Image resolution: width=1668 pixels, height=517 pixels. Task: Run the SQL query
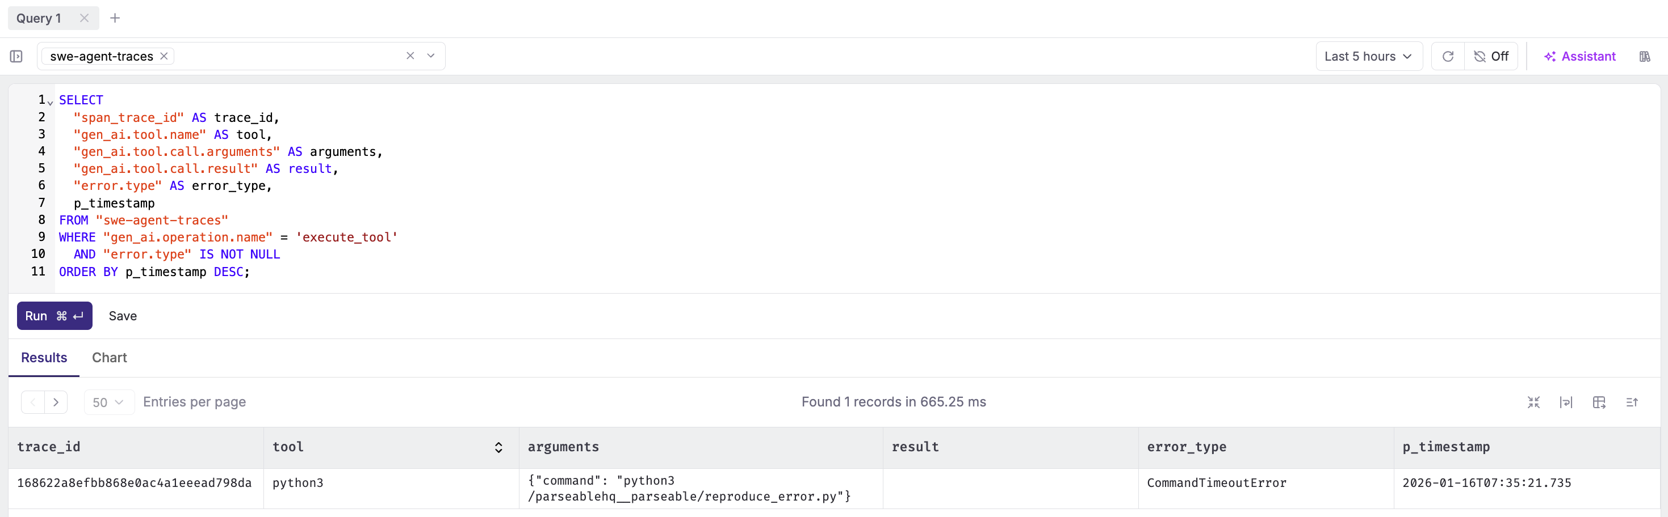point(55,316)
